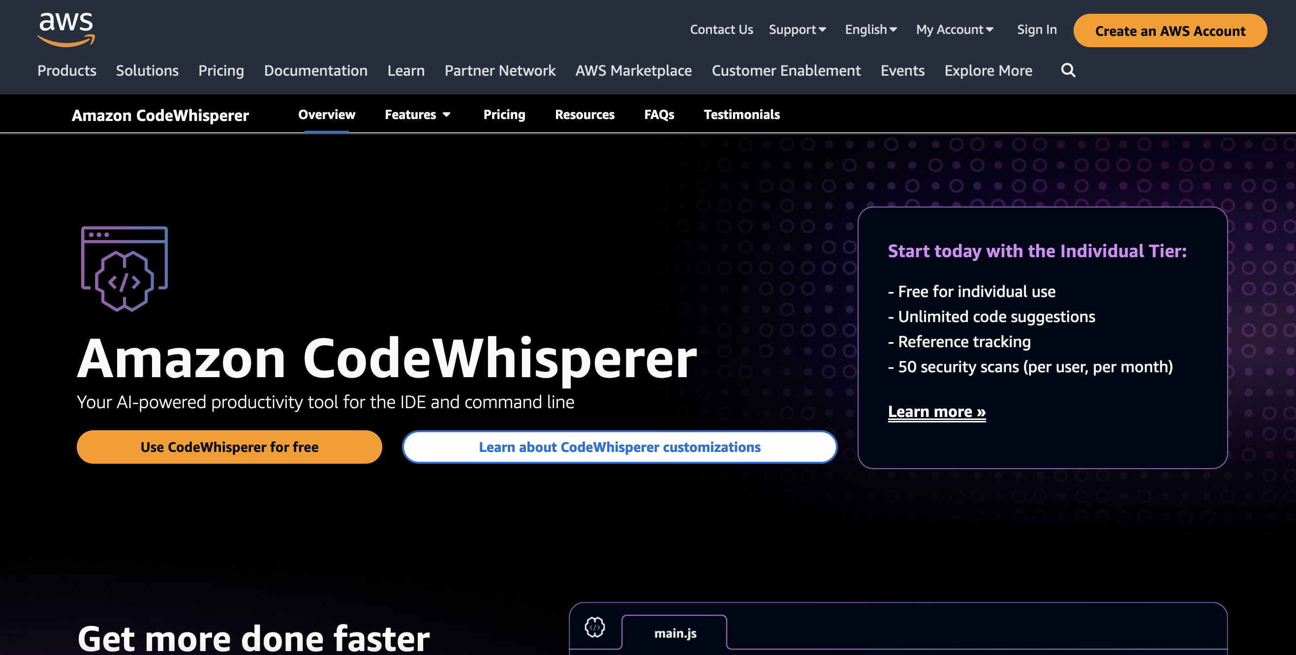Image resolution: width=1296 pixels, height=655 pixels.
Task: Follow the Learn more » link
Action: pyautogui.click(x=937, y=412)
